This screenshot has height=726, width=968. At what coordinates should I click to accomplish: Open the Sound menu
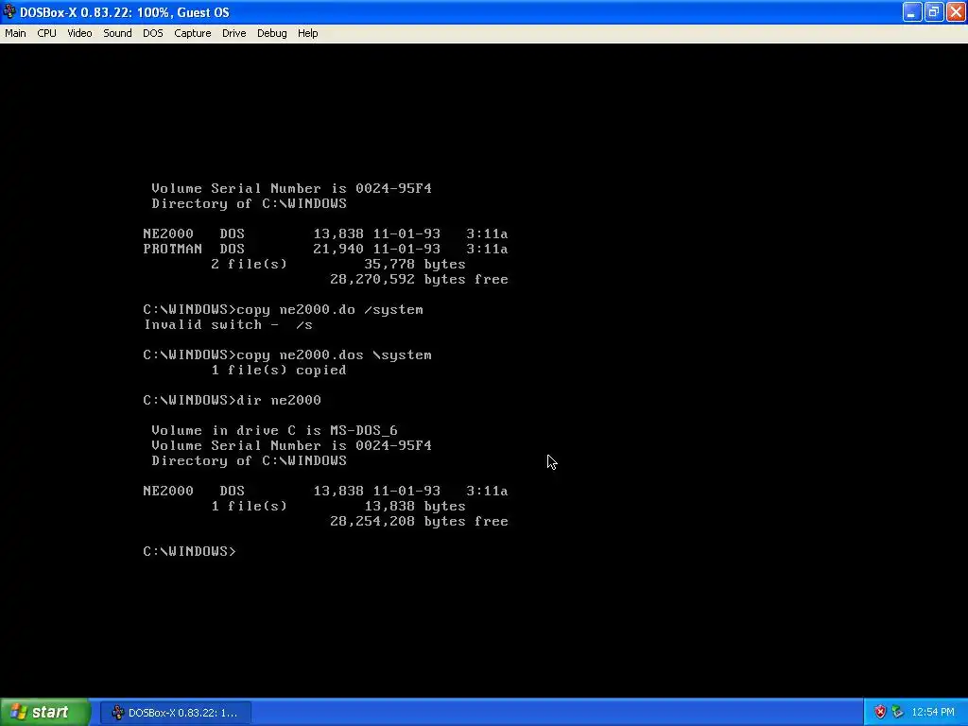pos(117,33)
